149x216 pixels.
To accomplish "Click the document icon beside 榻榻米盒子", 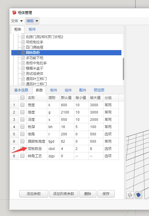I will tap(23, 68).
